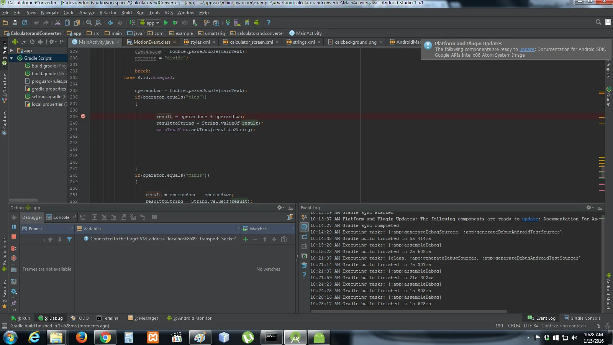Click View Breakpoints double red dots icon

pos(14,248)
